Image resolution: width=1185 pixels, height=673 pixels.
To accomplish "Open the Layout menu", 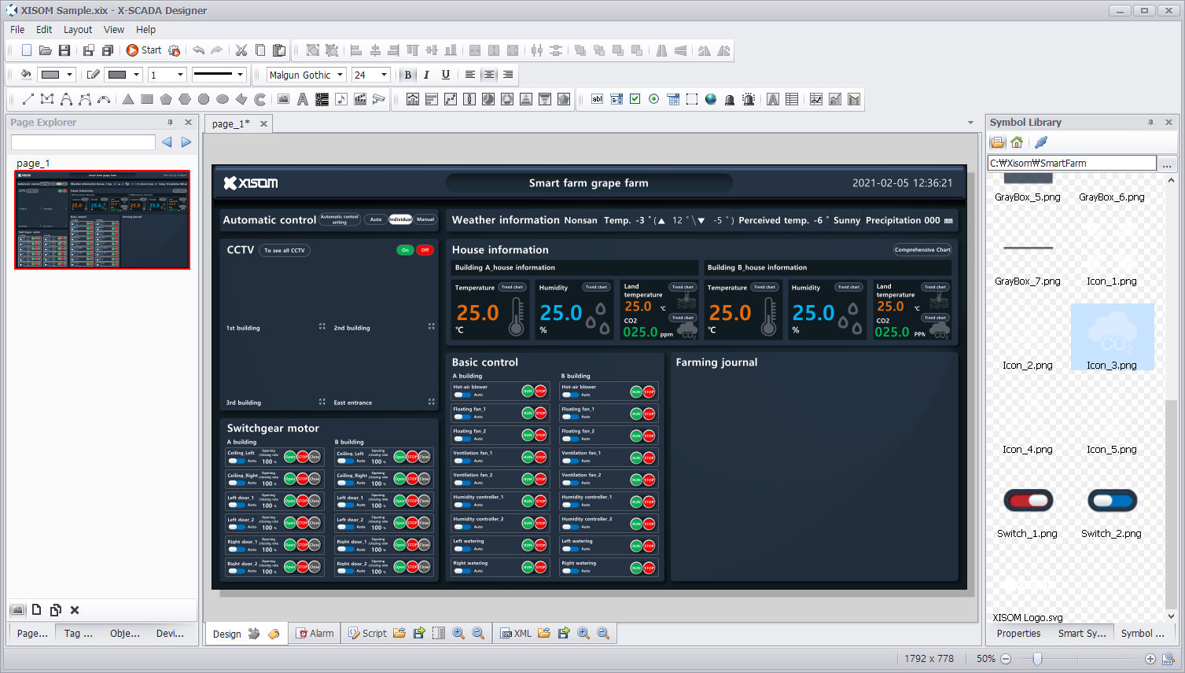I will 78,29.
